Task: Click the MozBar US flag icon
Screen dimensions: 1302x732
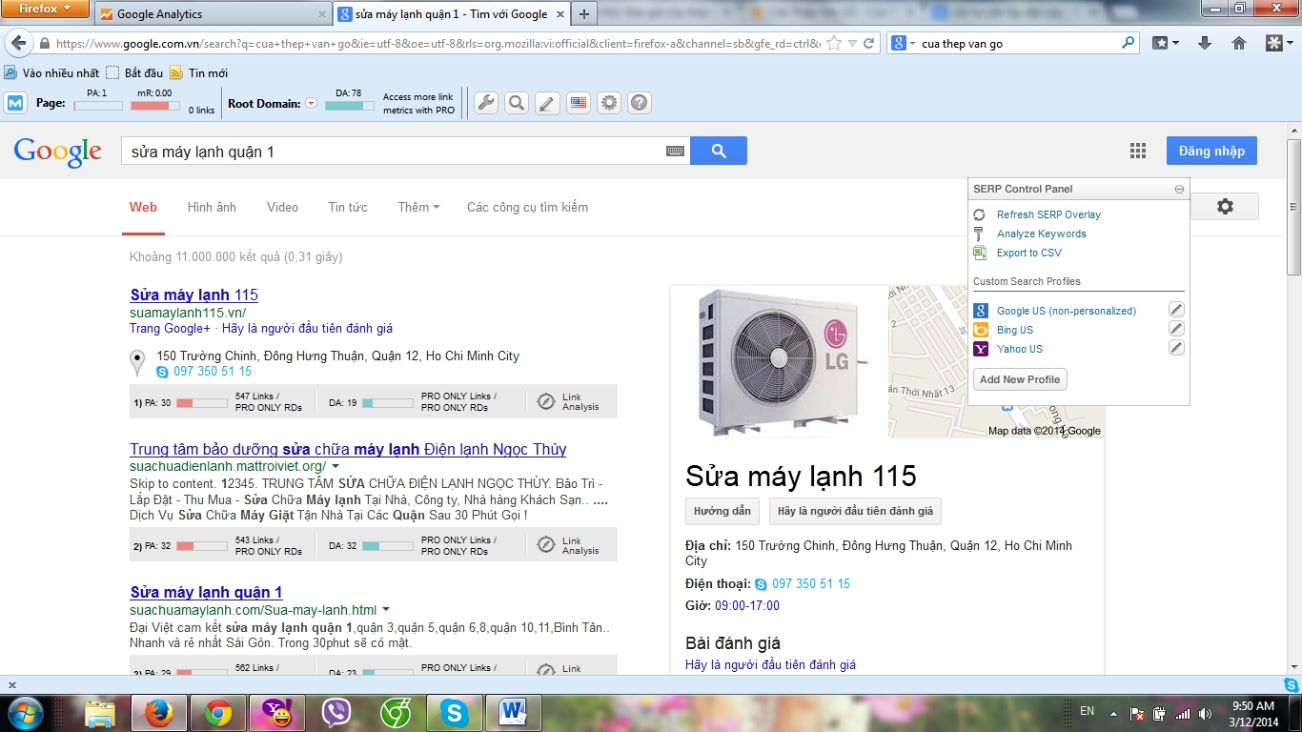Action: click(x=579, y=103)
